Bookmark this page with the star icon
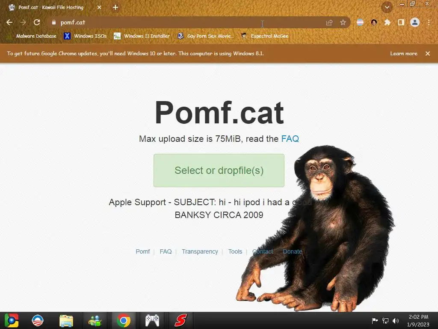 click(343, 23)
